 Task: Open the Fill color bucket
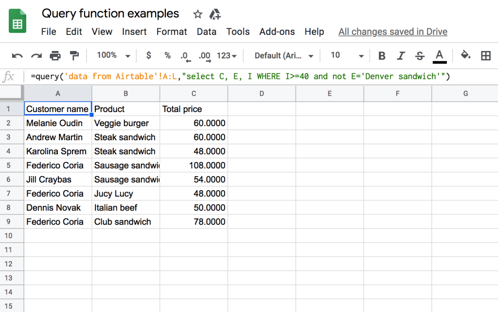(x=465, y=55)
